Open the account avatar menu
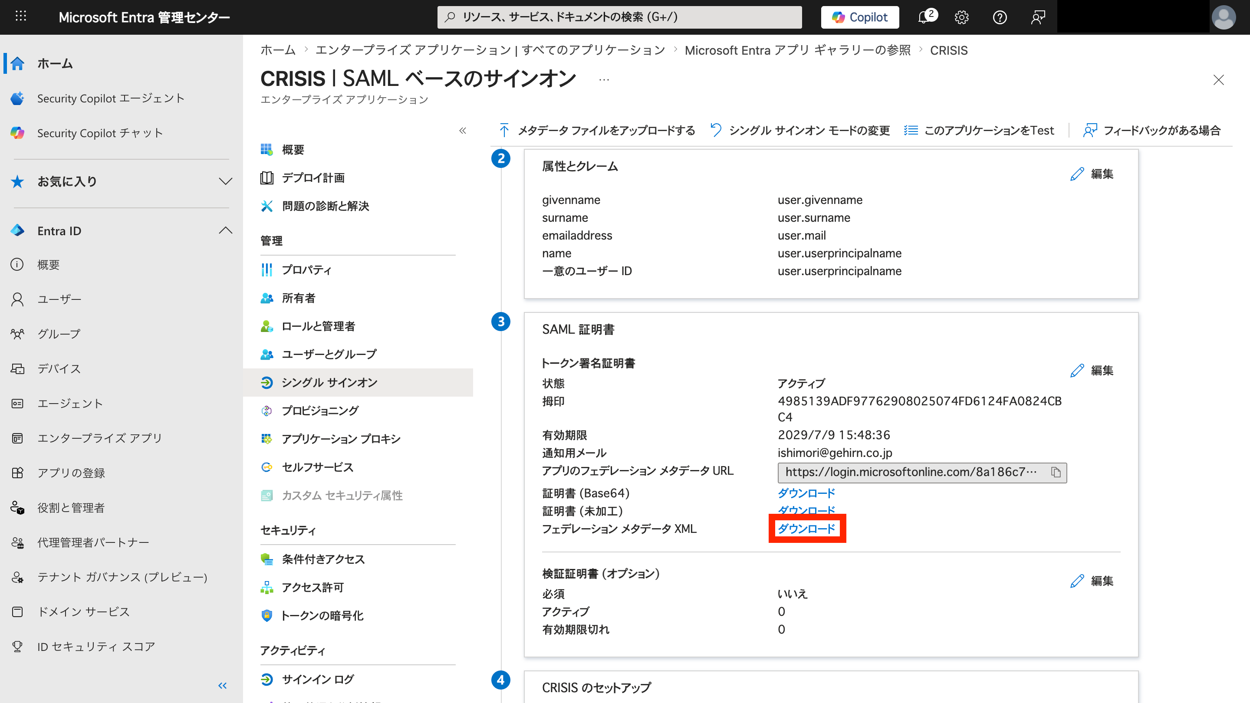The height and width of the screenshot is (703, 1250). (1224, 17)
